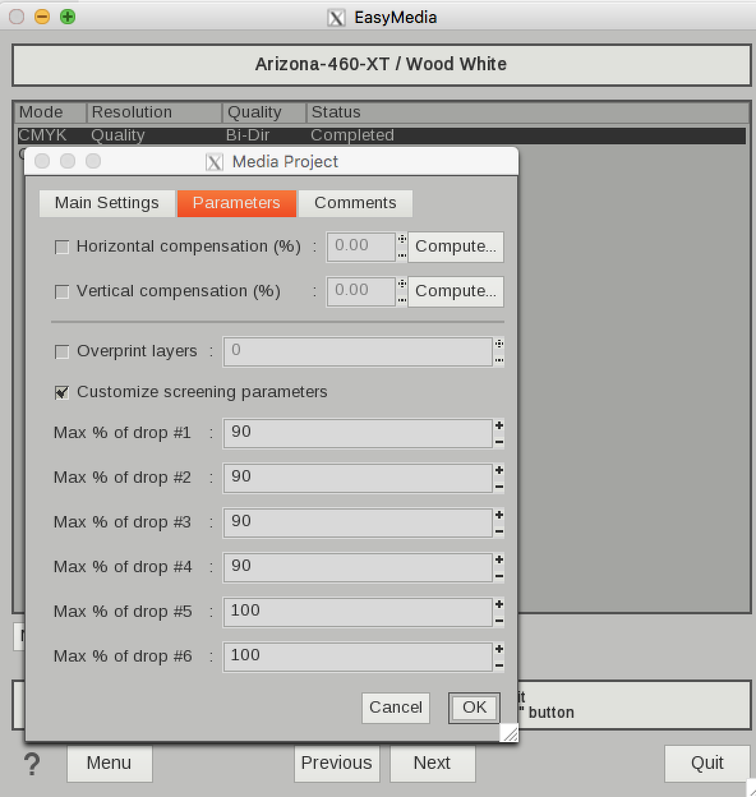
Task: Increase Max % of drop #3 value
Action: pos(499,515)
